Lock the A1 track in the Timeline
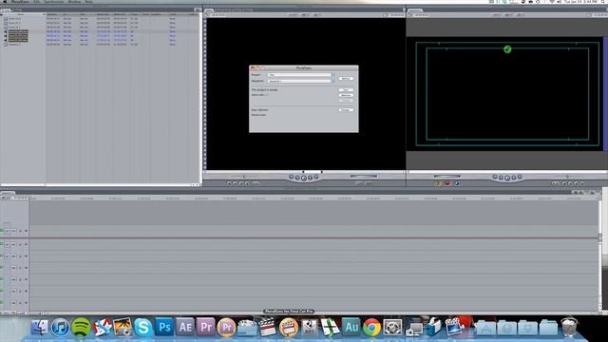The width and height of the screenshot is (608, 342). (x=21, y=245)
